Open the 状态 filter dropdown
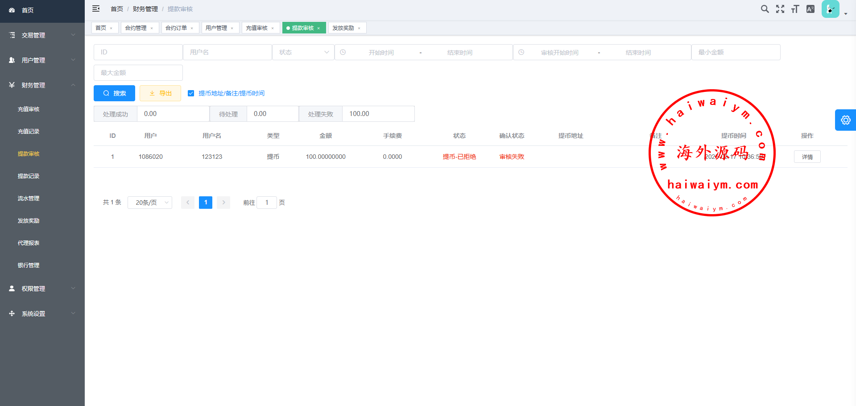This screenshot has width=856, height=406. tap(303, 52)
